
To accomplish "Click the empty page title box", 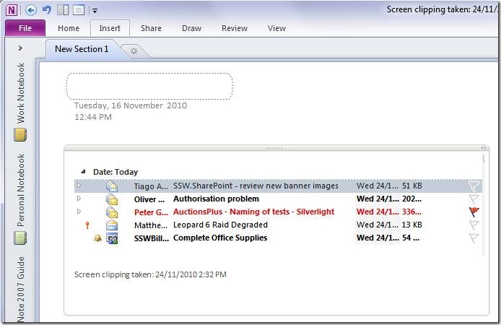I will (149, 86).
